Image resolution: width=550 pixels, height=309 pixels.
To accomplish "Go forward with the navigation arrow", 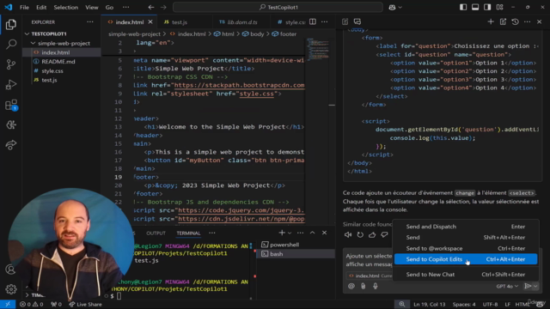I will click(163, 8).
